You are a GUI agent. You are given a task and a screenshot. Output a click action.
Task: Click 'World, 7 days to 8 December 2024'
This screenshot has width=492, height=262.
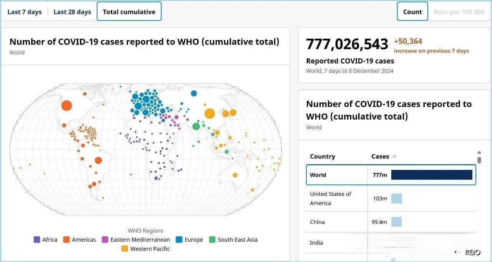tap(349, 71)
